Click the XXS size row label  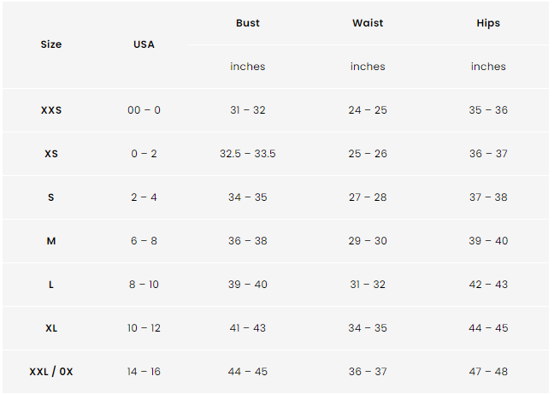point(51,110)
